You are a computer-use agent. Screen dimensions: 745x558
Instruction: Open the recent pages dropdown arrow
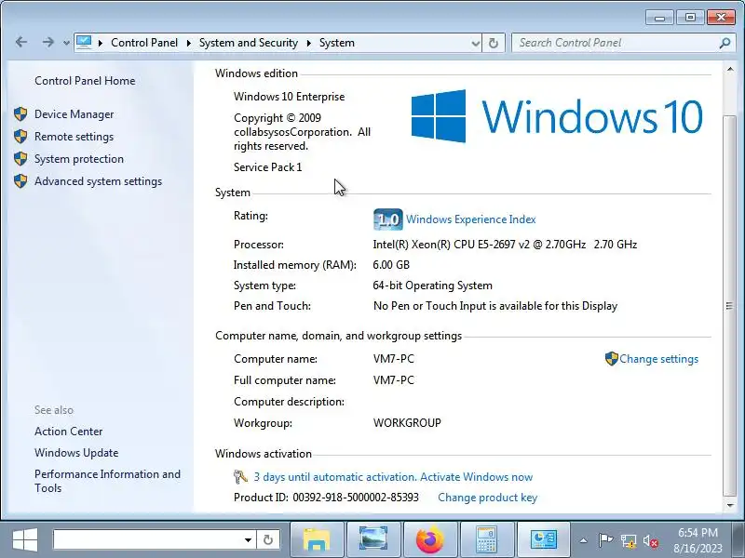pyautogui.click(x=66, y=43)
